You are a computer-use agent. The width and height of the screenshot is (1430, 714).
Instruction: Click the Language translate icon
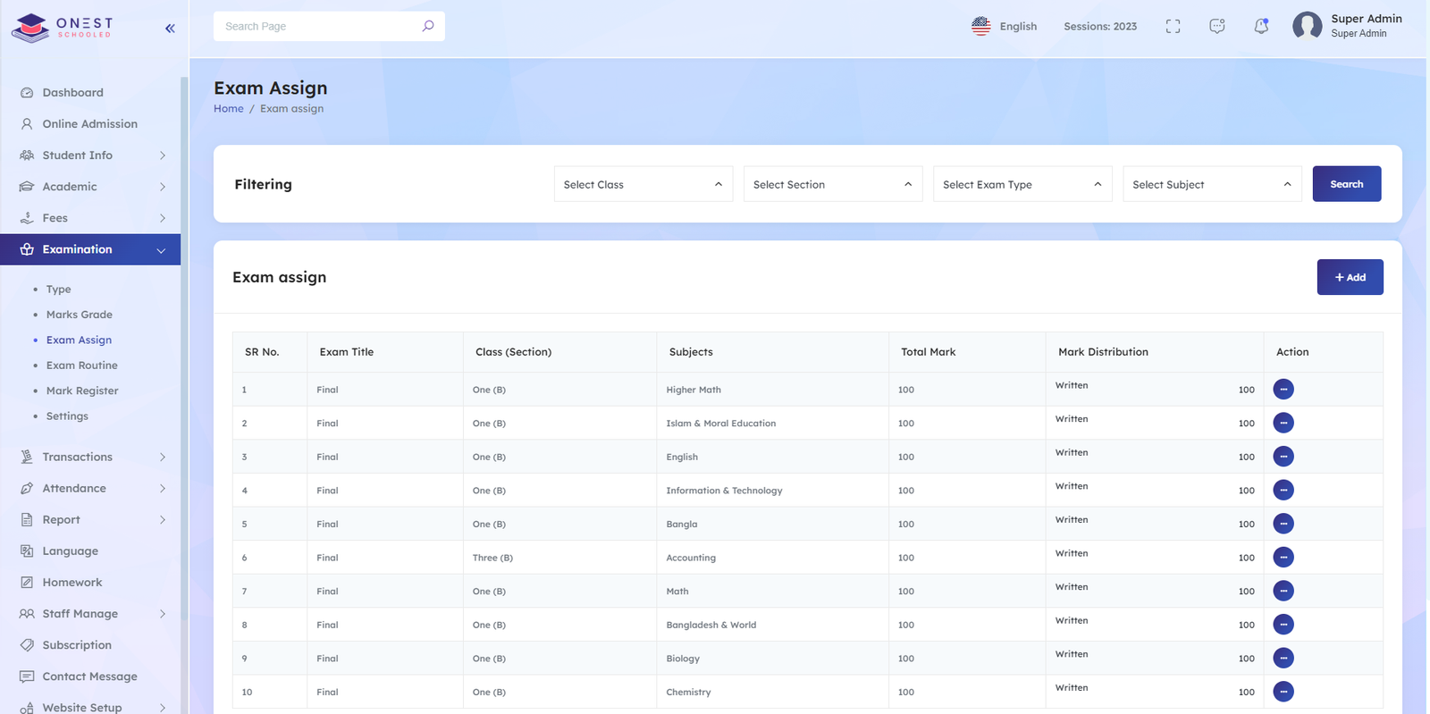click(x=27, y=550)
